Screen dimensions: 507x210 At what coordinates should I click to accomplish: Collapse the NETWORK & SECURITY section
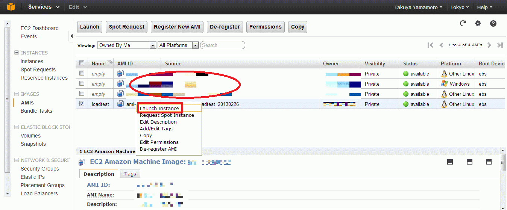pos(16,160)
